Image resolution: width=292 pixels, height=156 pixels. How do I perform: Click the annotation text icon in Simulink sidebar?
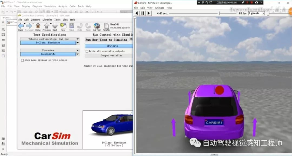coord(3,45)
